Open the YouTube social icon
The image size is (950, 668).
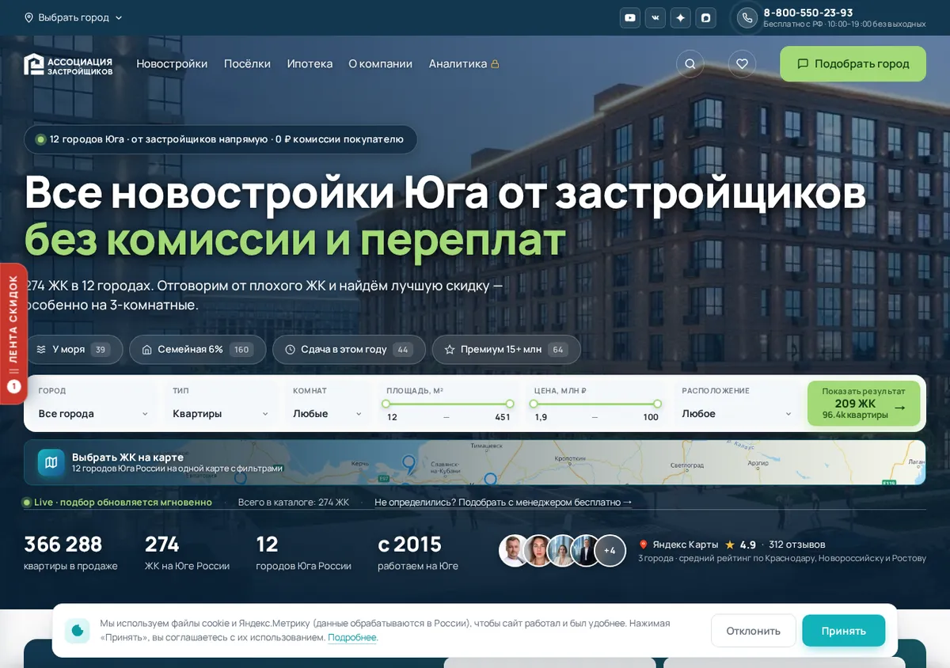pyautogui.click(x=630, y=17)
